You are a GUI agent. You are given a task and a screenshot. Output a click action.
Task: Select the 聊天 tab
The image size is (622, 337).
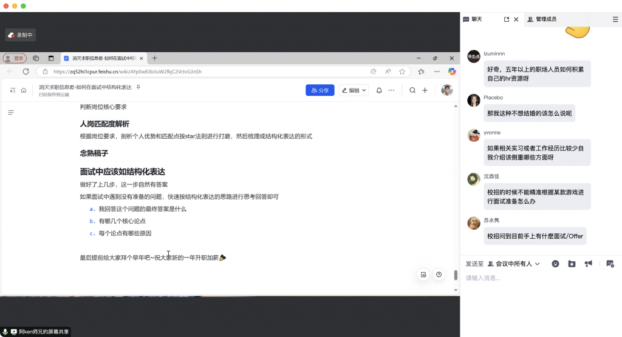pos(473,19)
